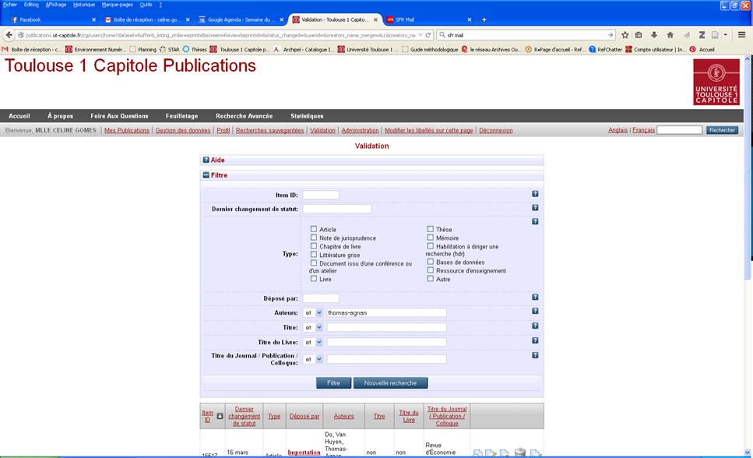
Task: Open the toolbar overflow dropdown arrow
Action: click(726, 35)
